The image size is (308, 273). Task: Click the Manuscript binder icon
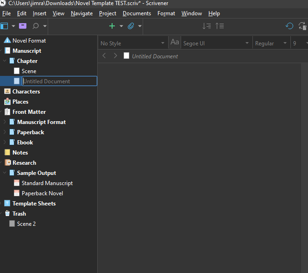(7, 50)
